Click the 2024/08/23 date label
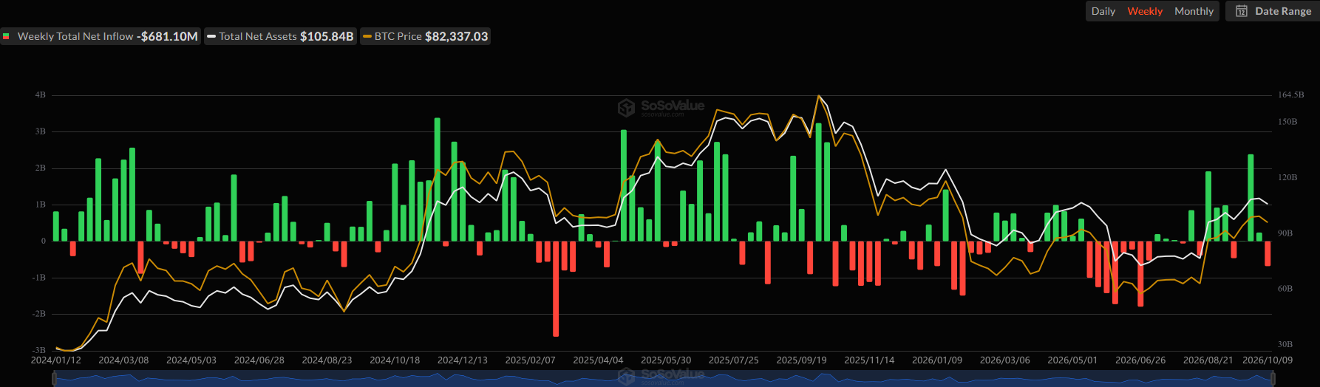The height and width of the screenshot is (387, 1320). [x=327, y=360]
